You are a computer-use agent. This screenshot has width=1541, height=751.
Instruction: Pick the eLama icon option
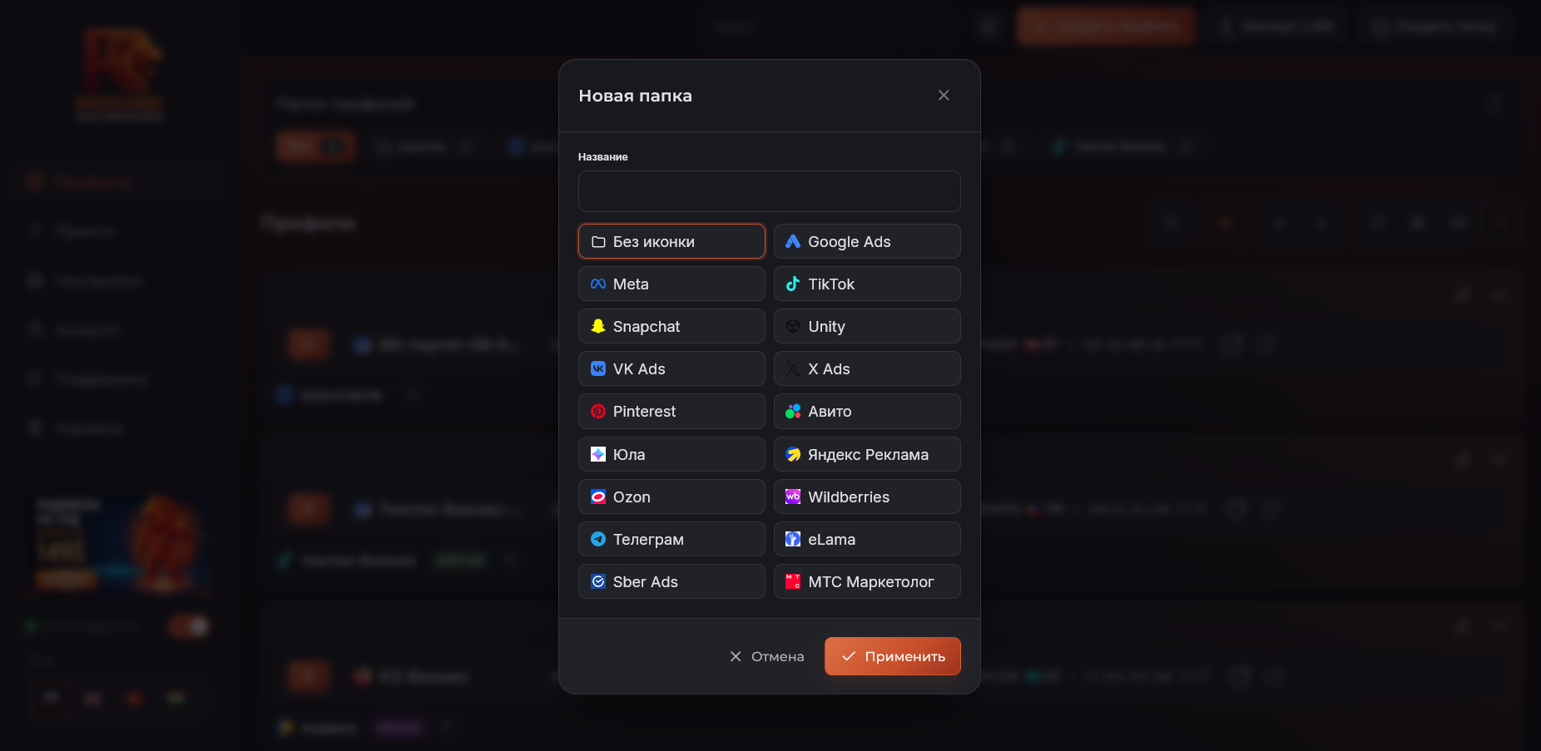(x=867, y=539)
